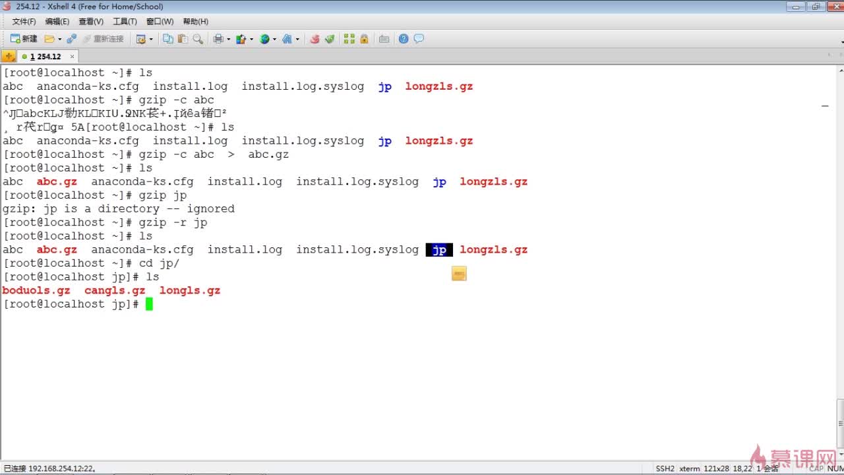This screenshot has height=475, width=844.
Task: Open the session properties icon
Action: [x=140, y=39]
